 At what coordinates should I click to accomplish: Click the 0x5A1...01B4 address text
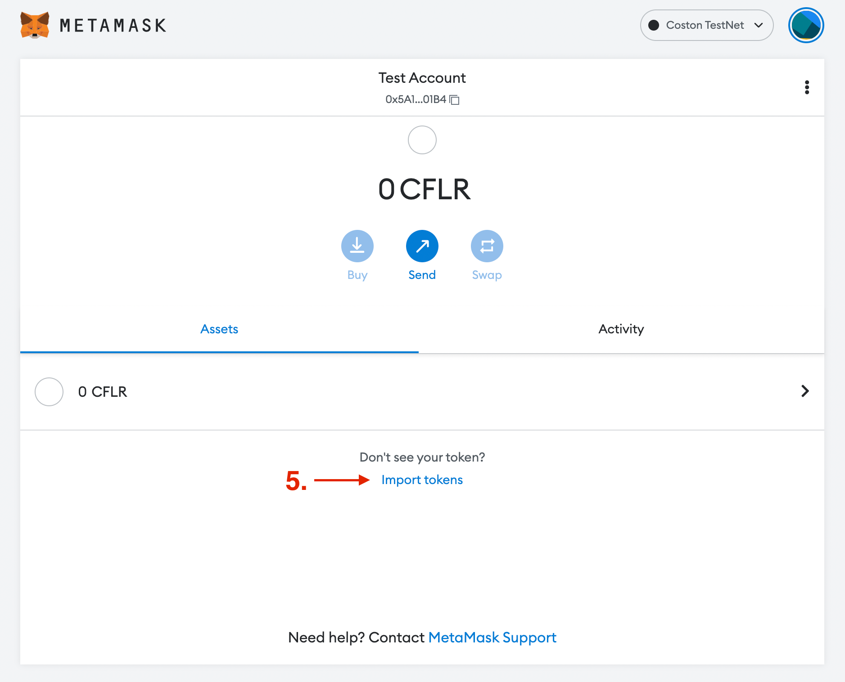[416, 99]
